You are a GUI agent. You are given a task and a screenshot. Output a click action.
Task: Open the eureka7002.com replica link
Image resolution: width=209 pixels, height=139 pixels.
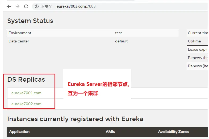(x=26, y=104)
